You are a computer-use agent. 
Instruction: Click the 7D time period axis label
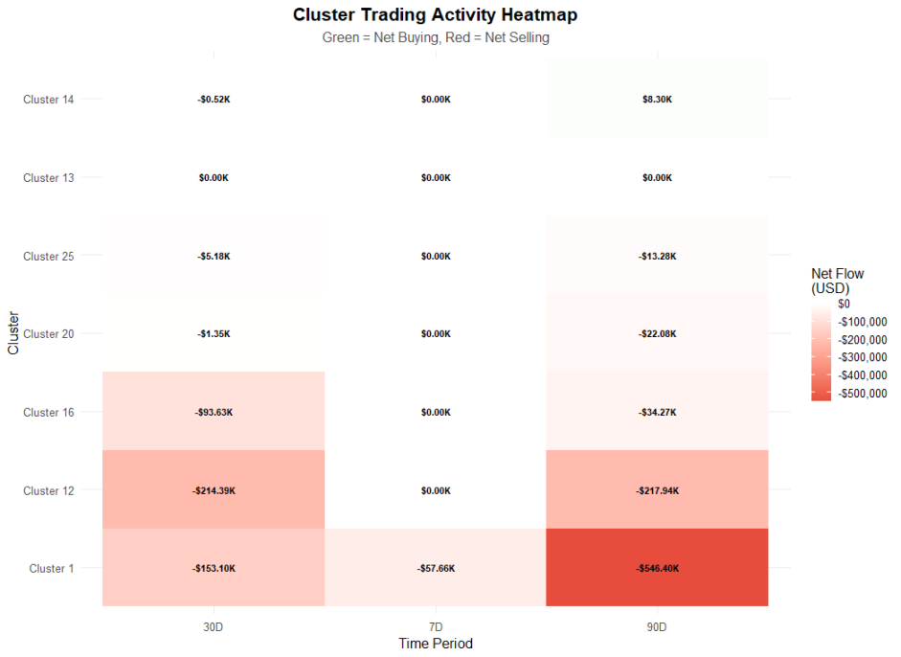click(x=436, y=626)
